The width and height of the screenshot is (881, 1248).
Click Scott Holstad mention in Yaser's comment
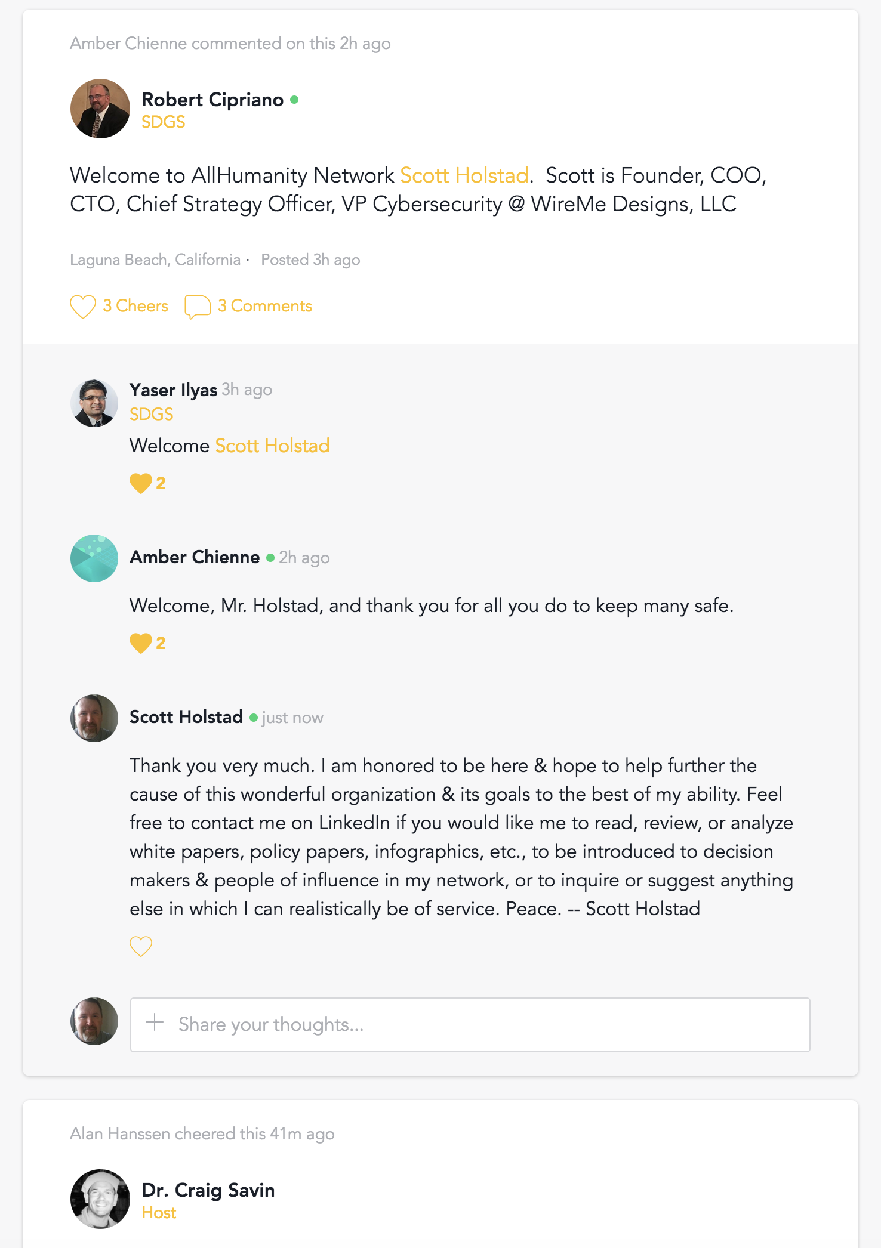[272, 446]
